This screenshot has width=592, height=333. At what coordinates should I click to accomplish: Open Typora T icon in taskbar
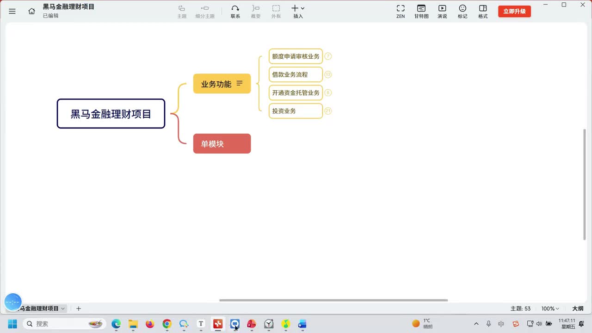point(201,324)
